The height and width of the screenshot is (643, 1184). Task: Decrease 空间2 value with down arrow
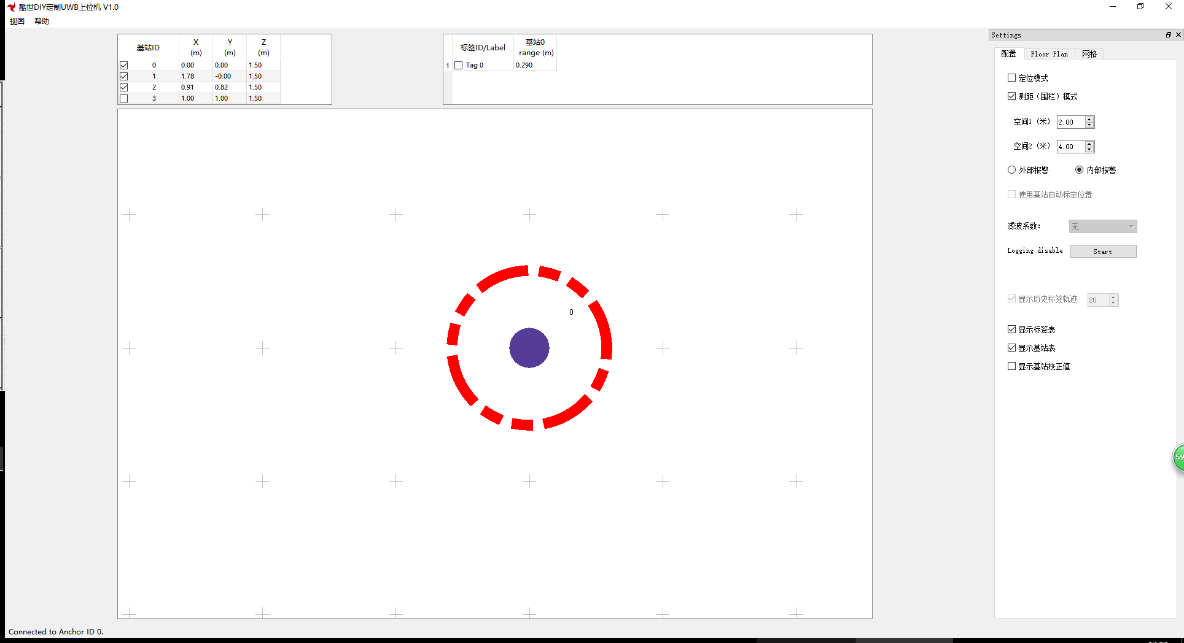1089,150
